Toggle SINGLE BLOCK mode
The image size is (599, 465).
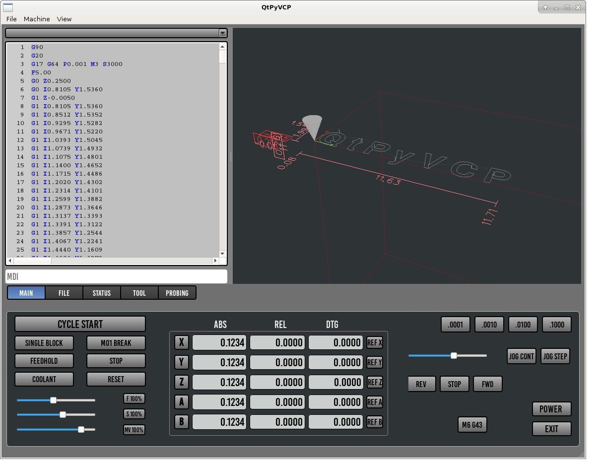[44, 343]
